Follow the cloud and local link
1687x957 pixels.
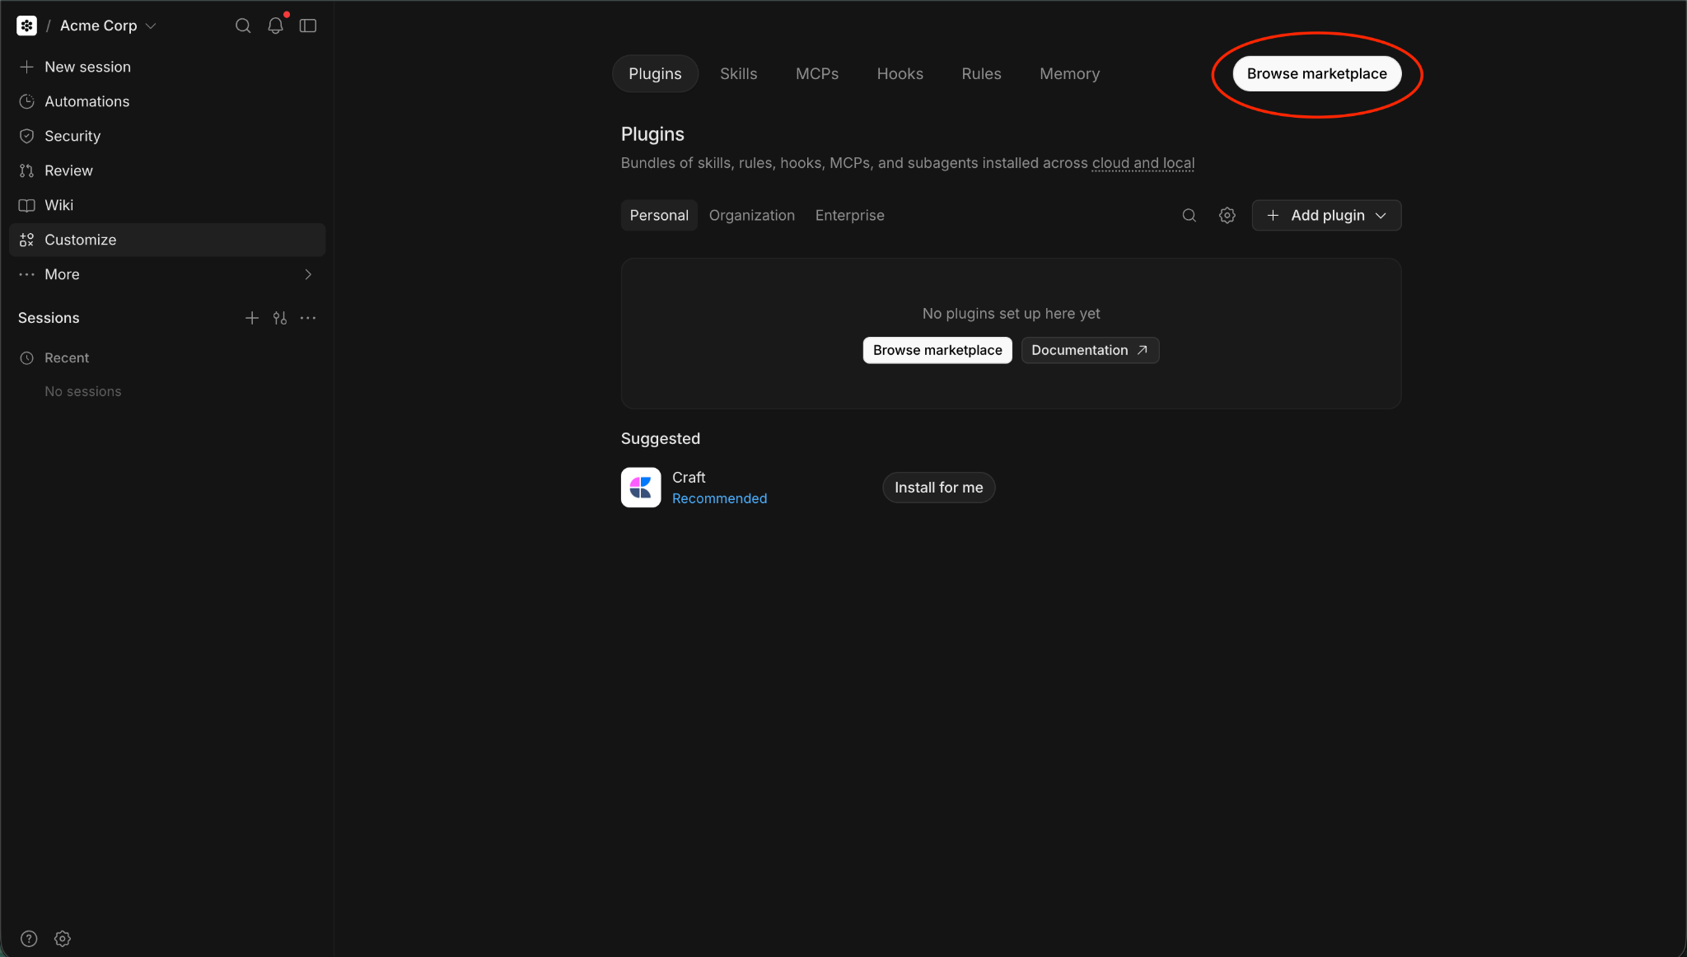pyautogui.click(x=1143, y=163)
